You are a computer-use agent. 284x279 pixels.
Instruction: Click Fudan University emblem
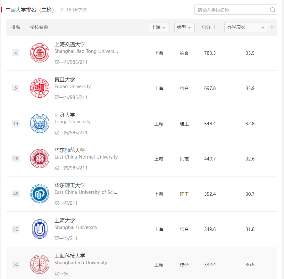point(40,88)
